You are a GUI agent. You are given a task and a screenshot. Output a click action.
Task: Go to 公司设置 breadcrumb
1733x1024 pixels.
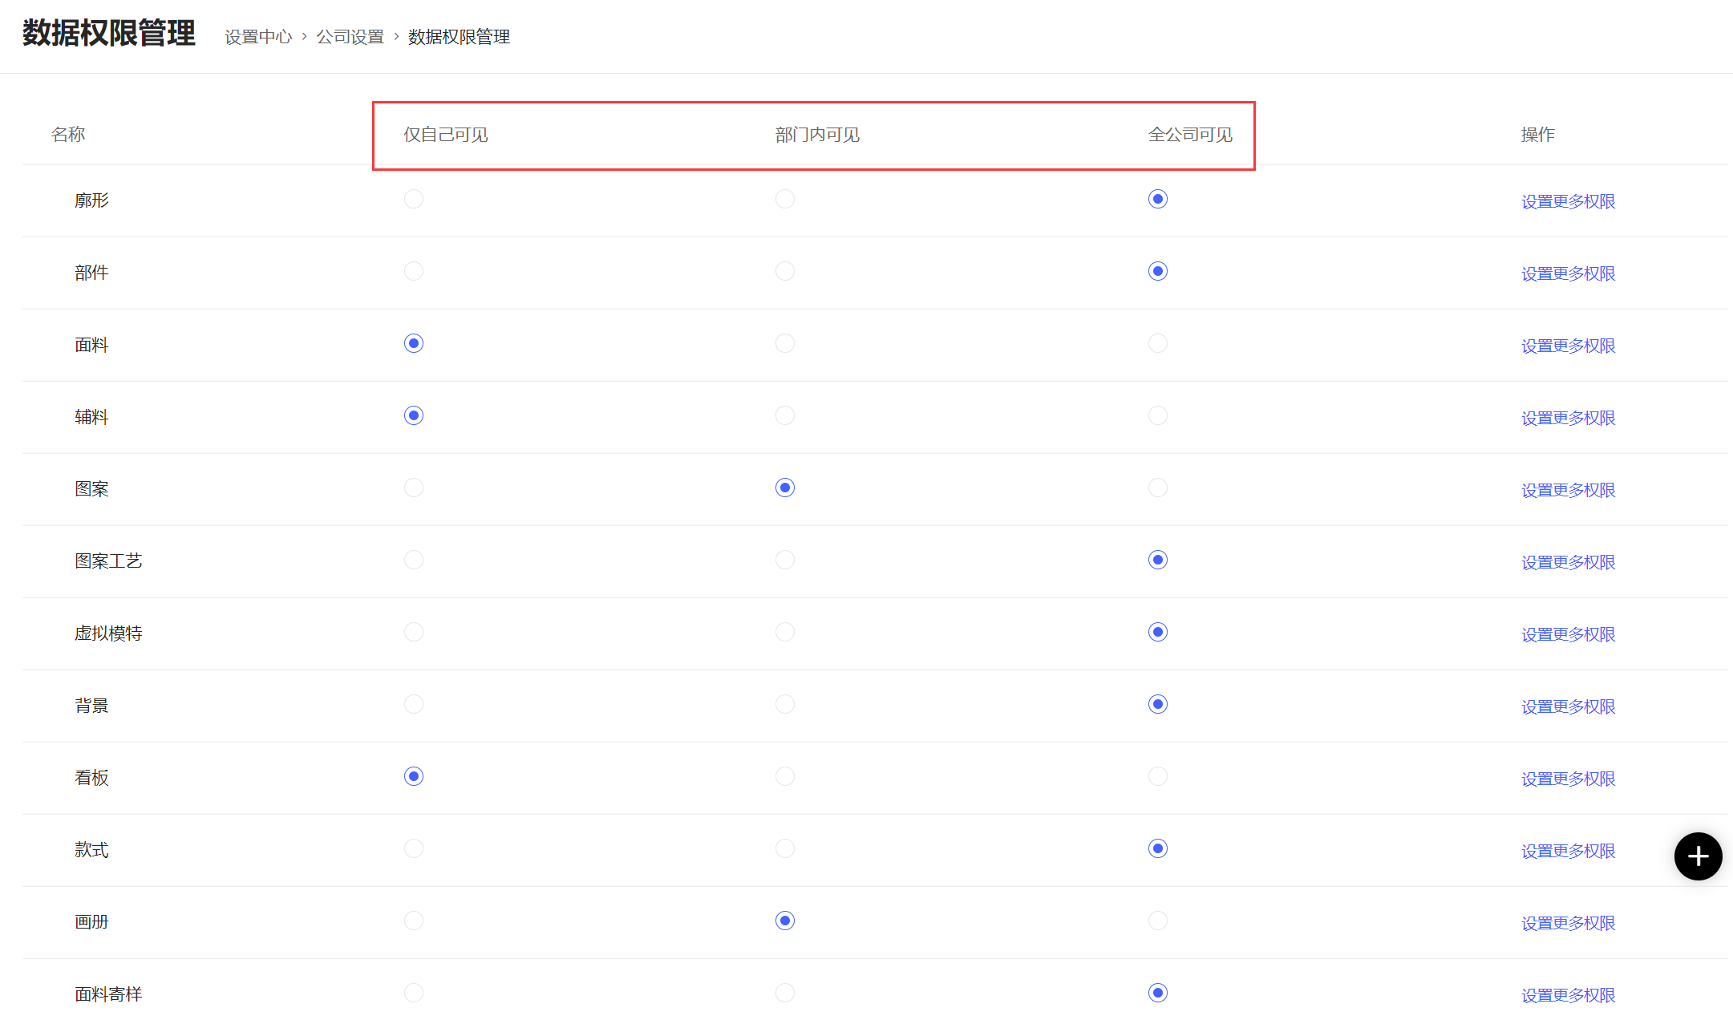350,37
